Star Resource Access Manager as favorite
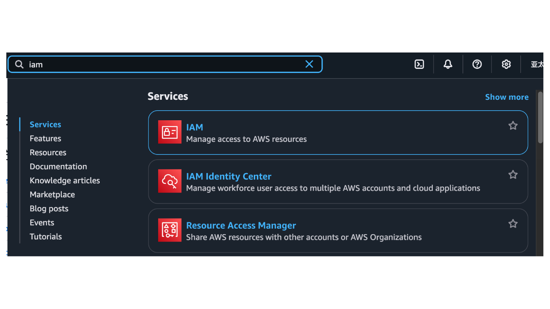 point(513,224)
